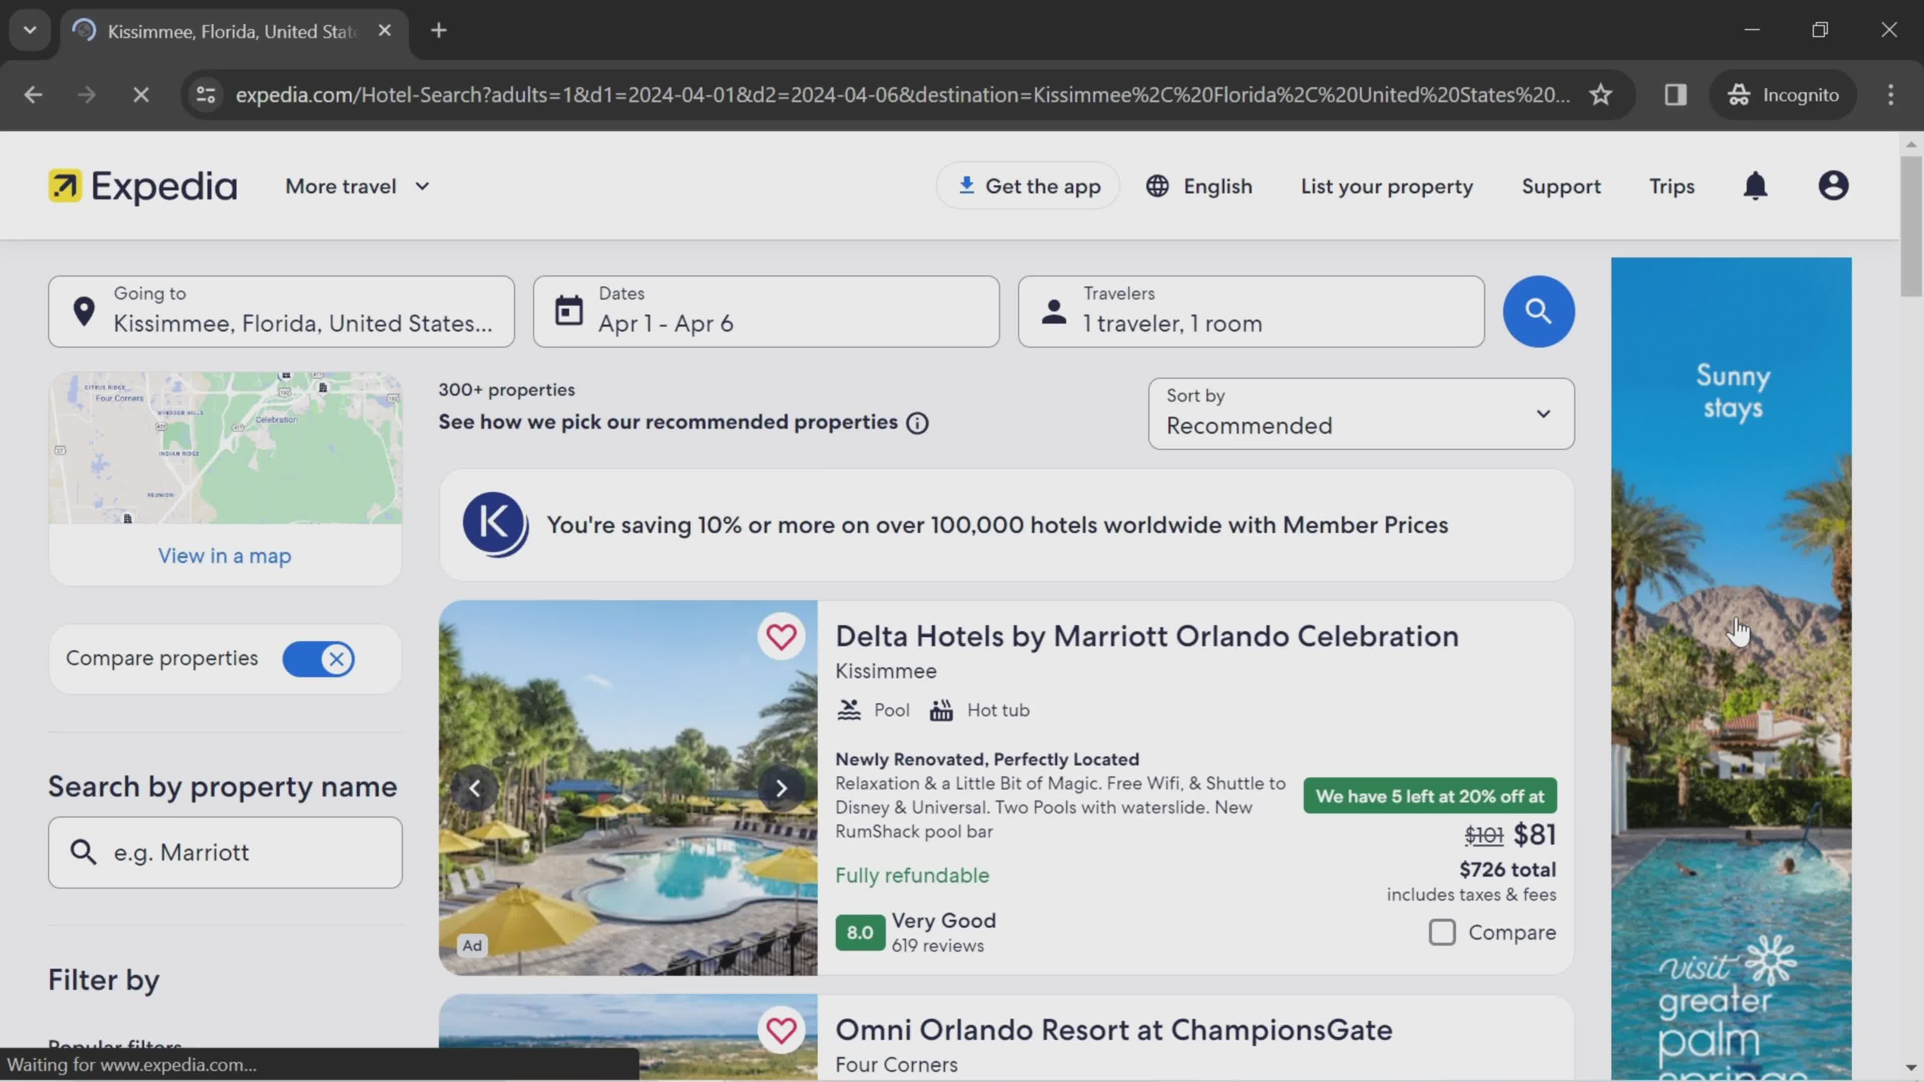1924x1082 pixels.
Task: Click the Member Prices savings banner
Action: (x=1006, y=525)
